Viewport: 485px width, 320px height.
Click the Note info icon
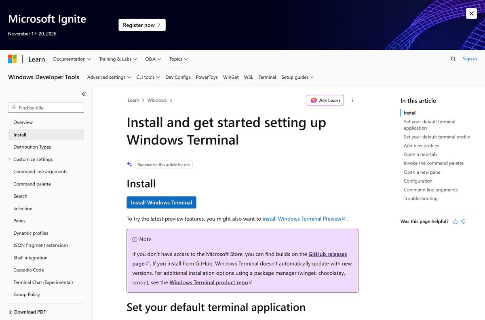click(x=135, y=239)
